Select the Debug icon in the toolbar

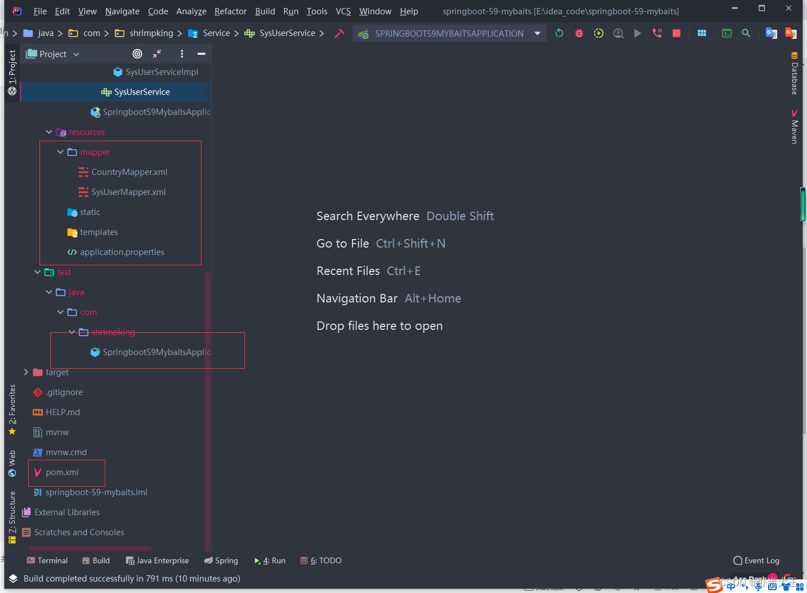pyautogui.click(x=579, y=33)
